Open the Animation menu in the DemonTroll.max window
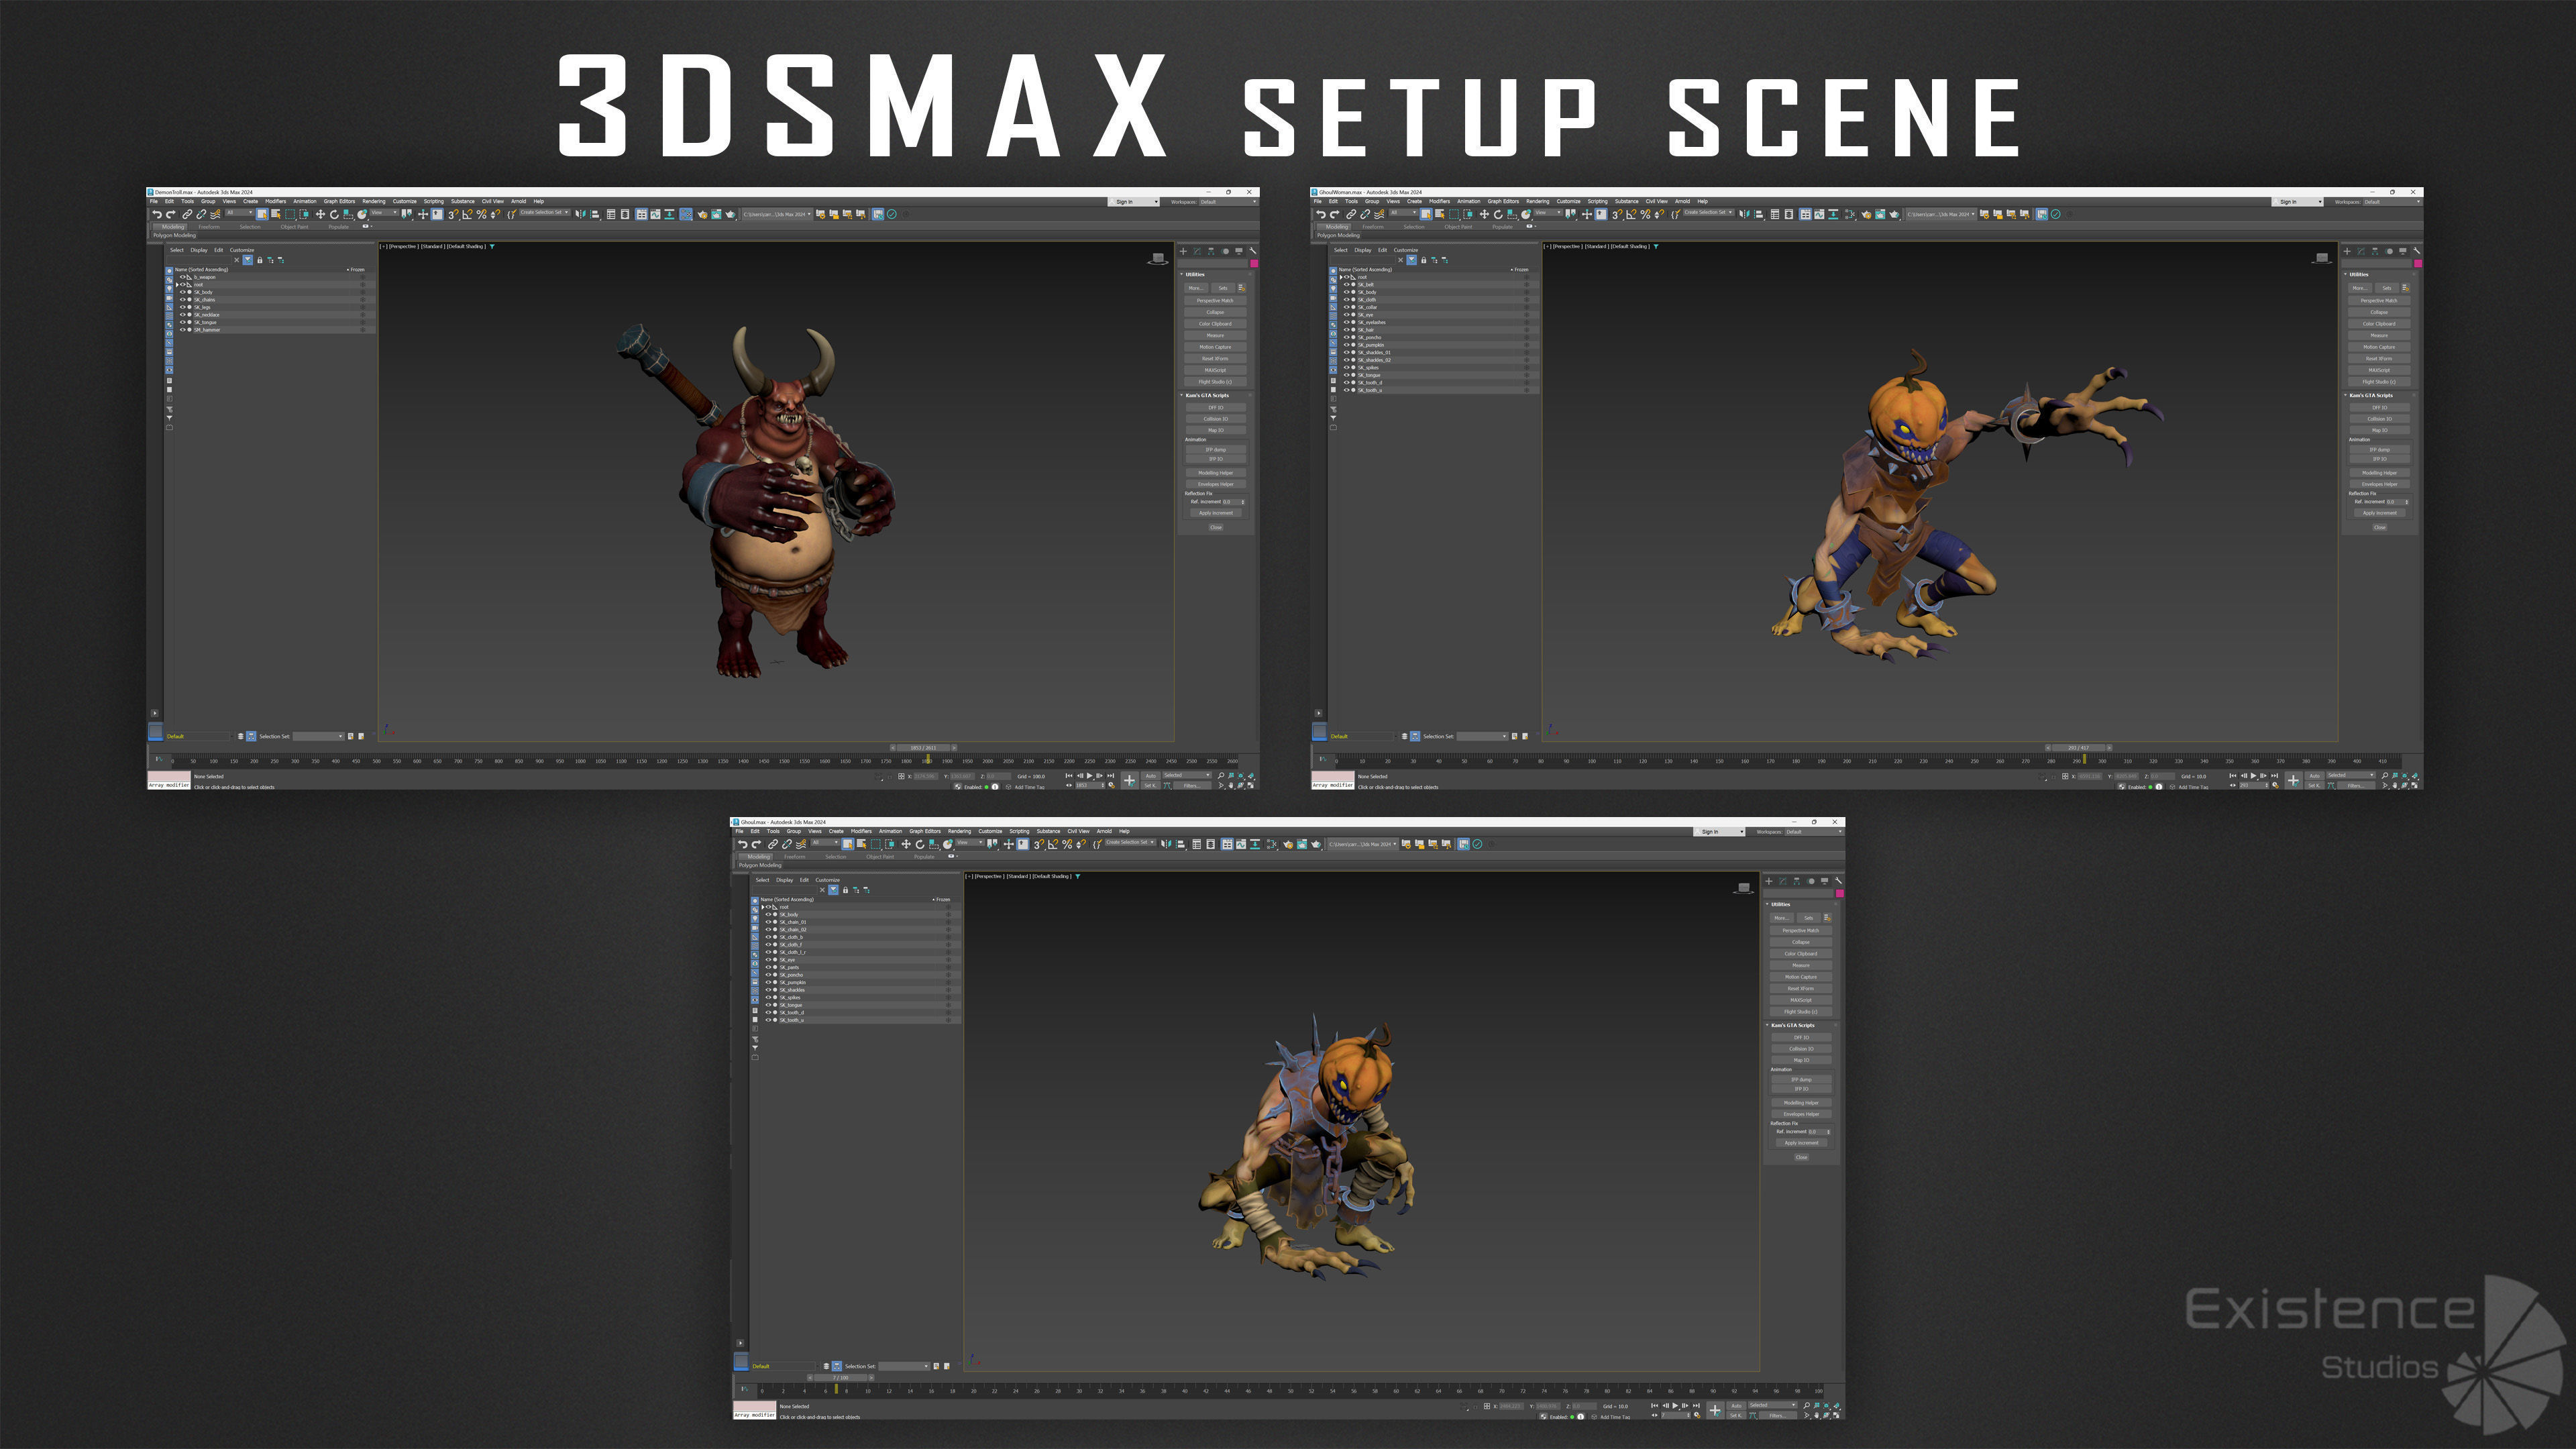 pos(304,201)
